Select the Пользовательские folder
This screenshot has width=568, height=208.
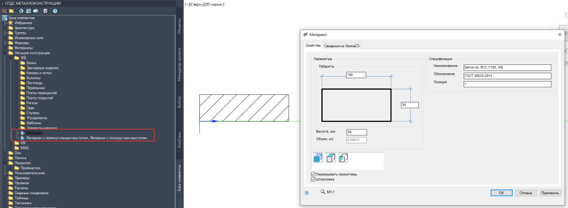pos(29,173)
